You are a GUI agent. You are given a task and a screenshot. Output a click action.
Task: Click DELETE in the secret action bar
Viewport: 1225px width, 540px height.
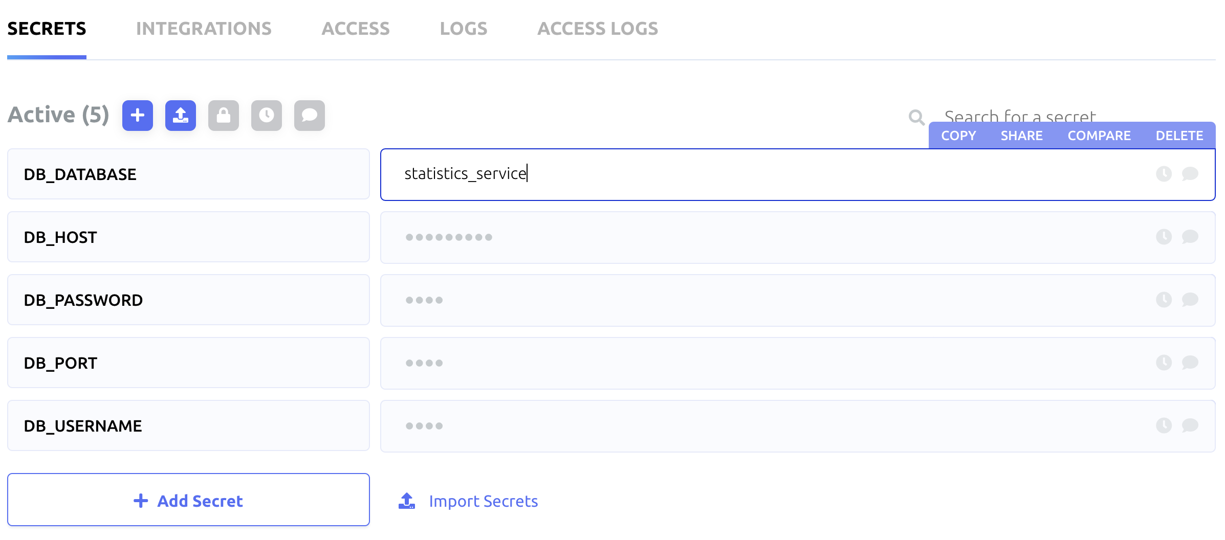click(1179, 135)
